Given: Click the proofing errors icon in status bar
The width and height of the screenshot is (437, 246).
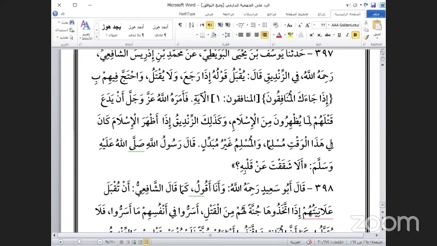Looking at the screenshot, I should pos(310,242).
